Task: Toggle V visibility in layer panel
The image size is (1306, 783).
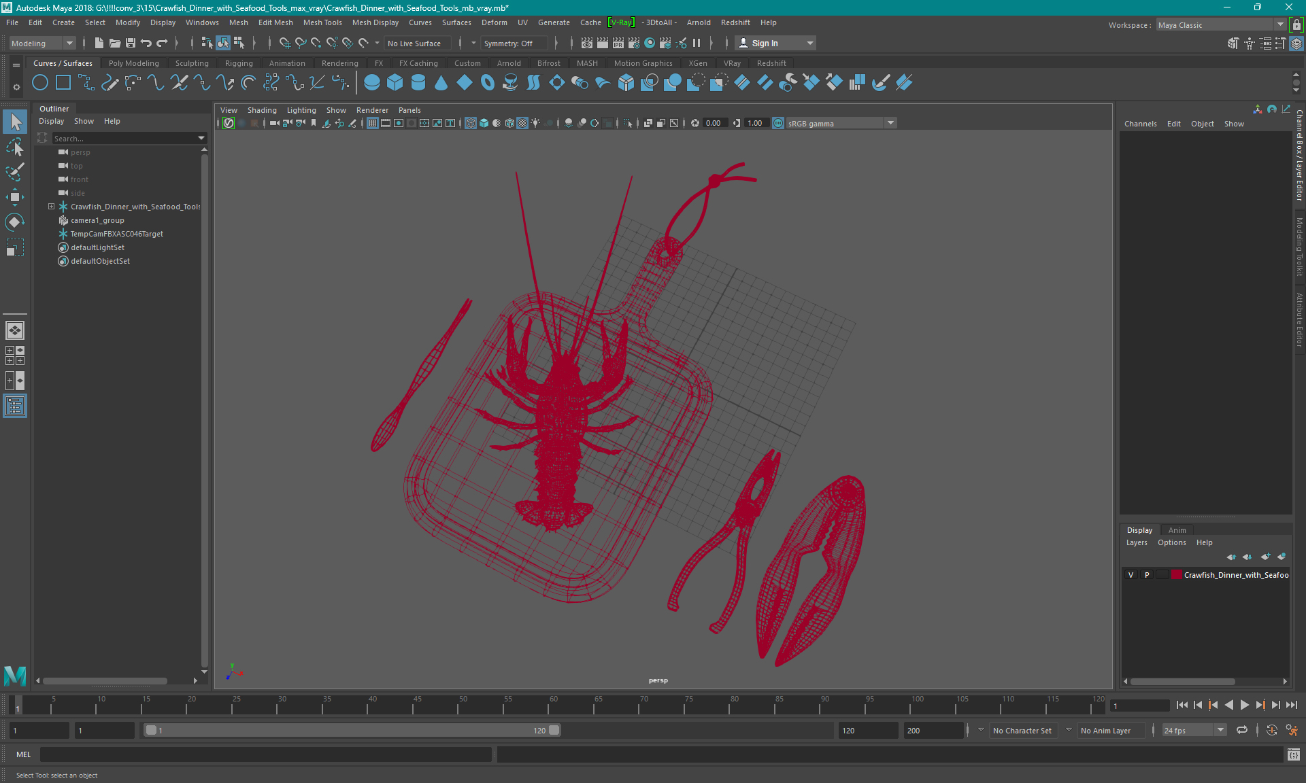Action: tap(1132, 575)
